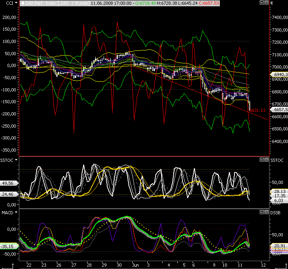Click the chart icon before DAX Perf. Index title
The image size is (288, 269).
(x=22, y=3)
